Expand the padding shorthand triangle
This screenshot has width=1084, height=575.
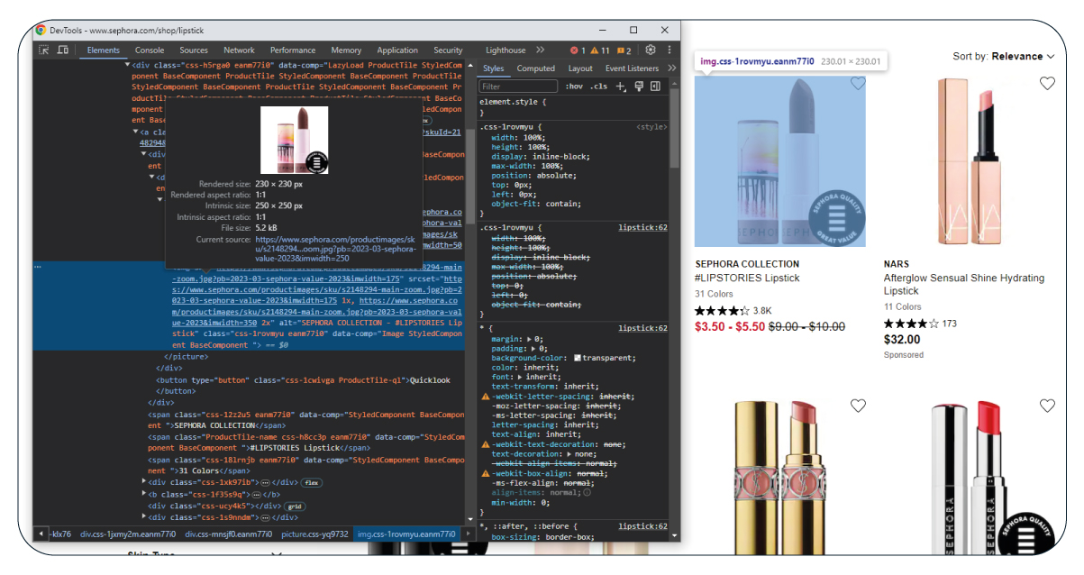pyautogui.click(x=534, y=348)
